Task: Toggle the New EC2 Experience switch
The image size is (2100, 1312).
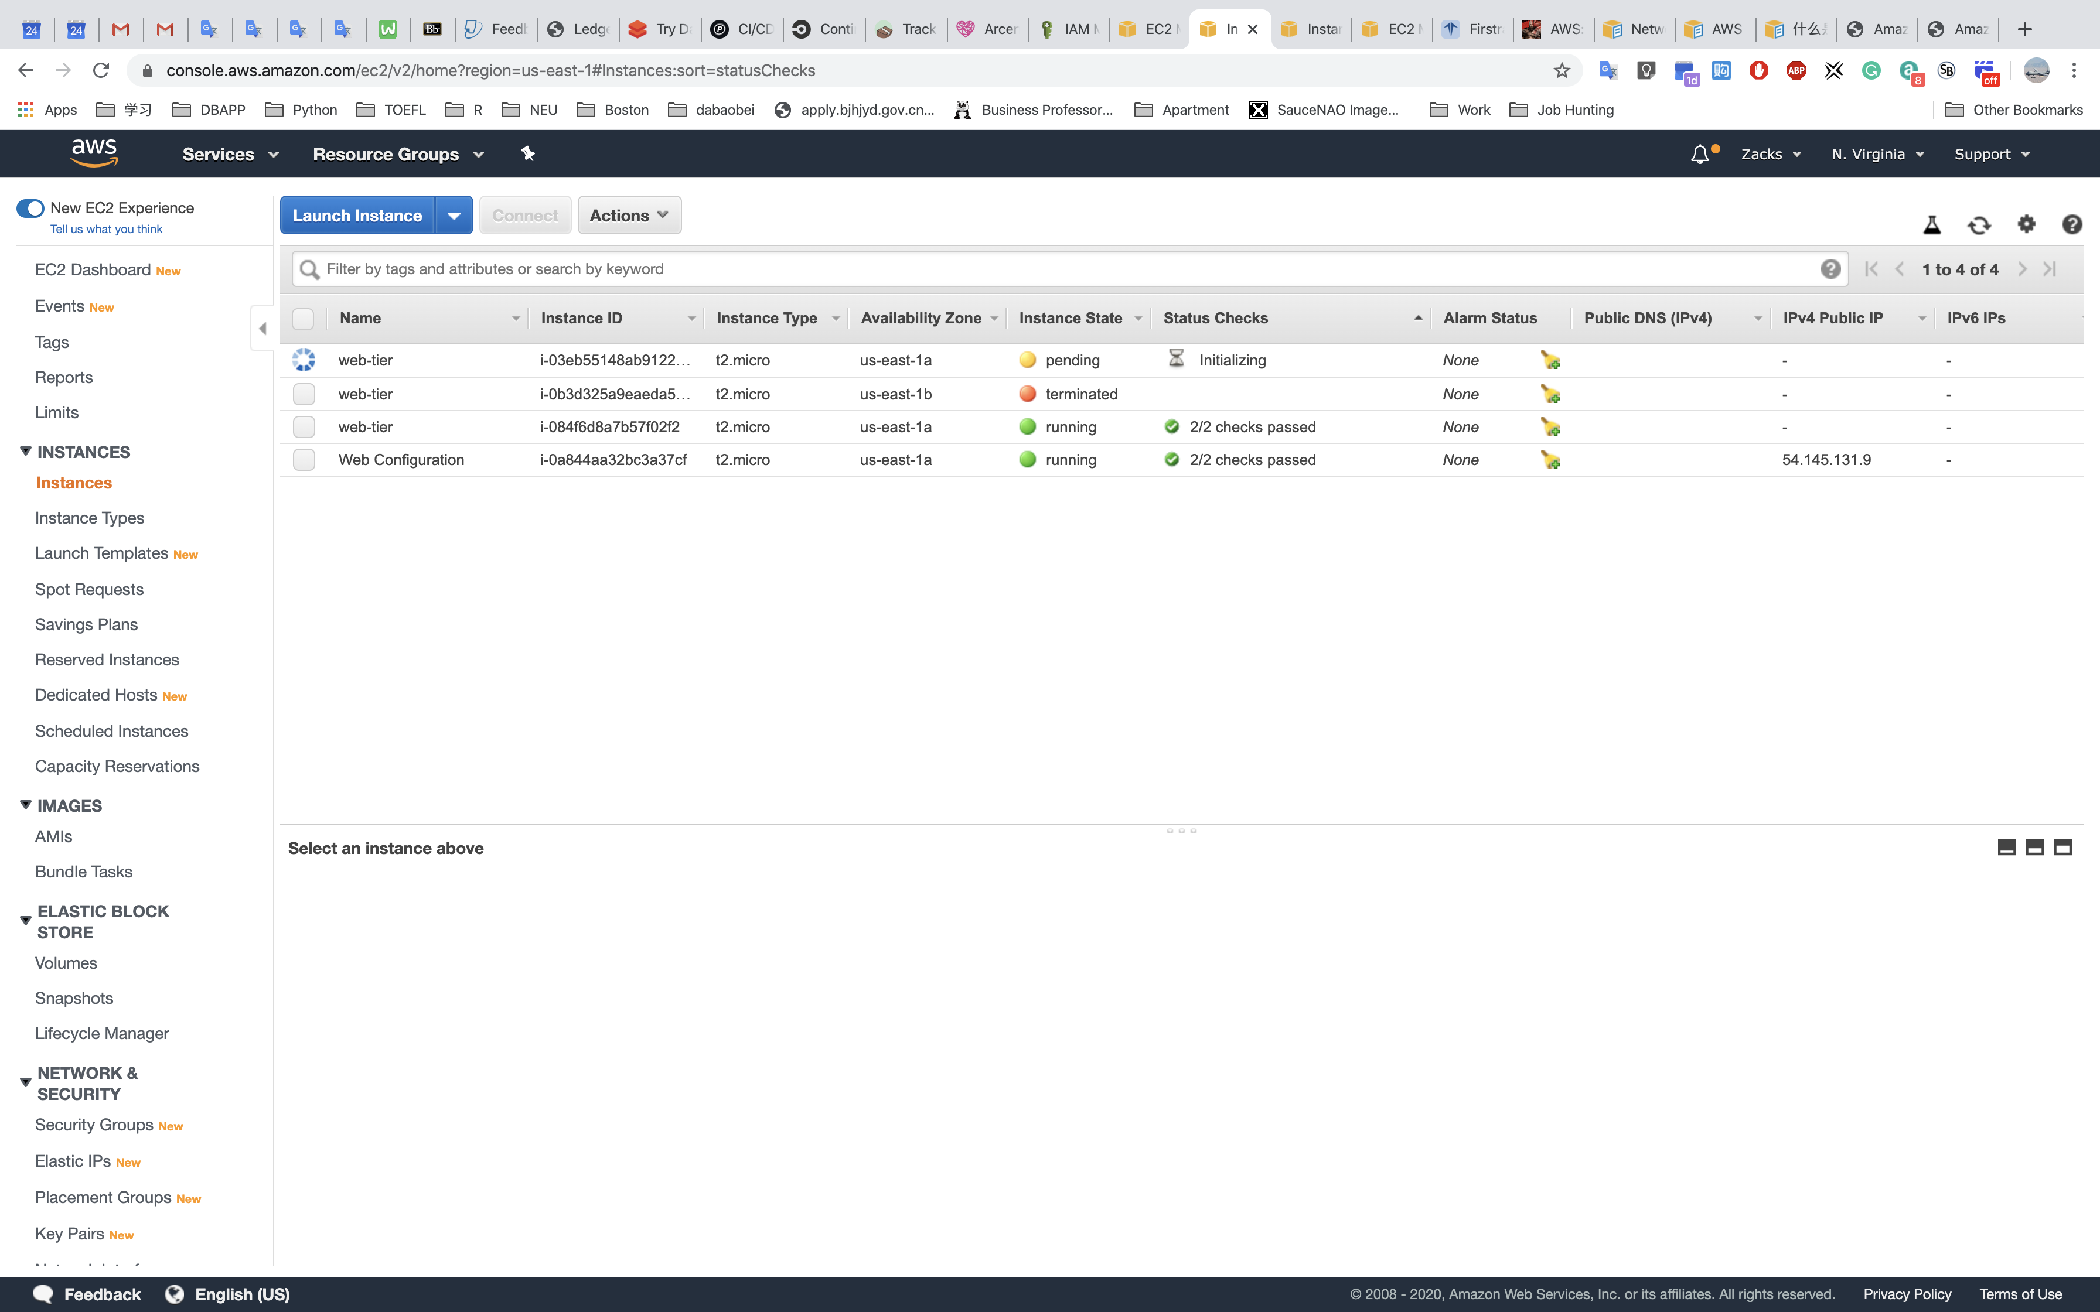Action: [30, 209]
